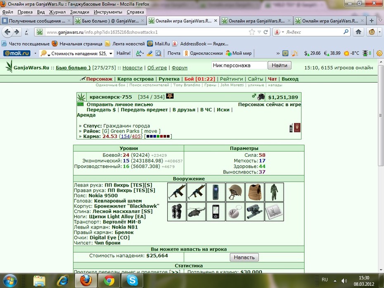Click the highlighter icon in mail.ru toolbar
This screenshot has height=288, width=384.
pyautogui.click(x=149, y=53)
